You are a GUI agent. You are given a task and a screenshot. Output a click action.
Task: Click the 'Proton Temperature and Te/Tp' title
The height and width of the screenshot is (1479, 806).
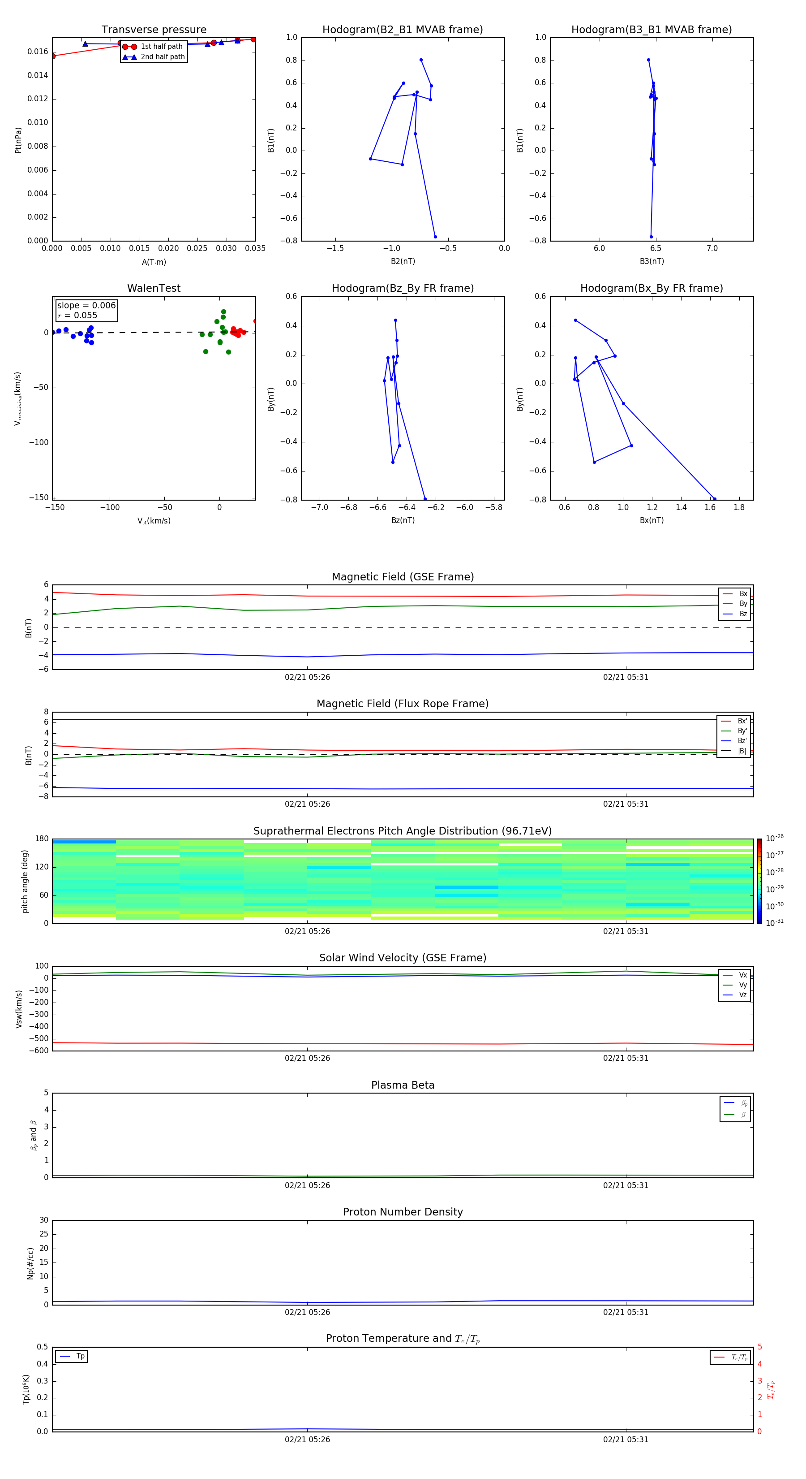(x=403, y=1339)
